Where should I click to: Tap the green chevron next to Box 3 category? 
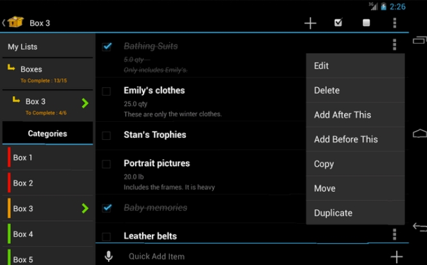[85, 209]
